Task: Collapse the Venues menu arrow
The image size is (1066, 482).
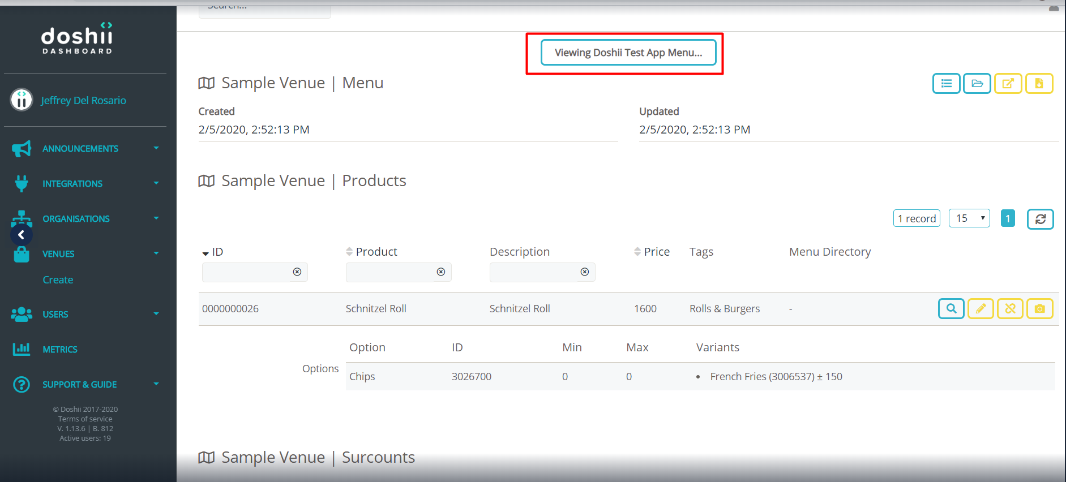Action: tap(156, 253)
